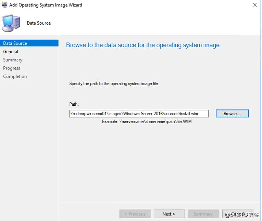The width and height of the screenshot is (262, 221).
Task: Close the Add Operating System Image Wizard
Action: 255,5
